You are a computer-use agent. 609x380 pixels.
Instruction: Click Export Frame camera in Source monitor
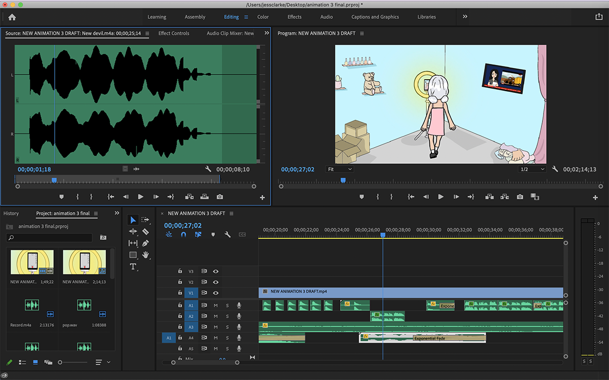[x=220, y=197]
